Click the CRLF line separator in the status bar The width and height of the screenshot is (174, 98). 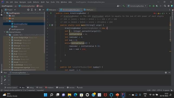[x=154, y=90]
